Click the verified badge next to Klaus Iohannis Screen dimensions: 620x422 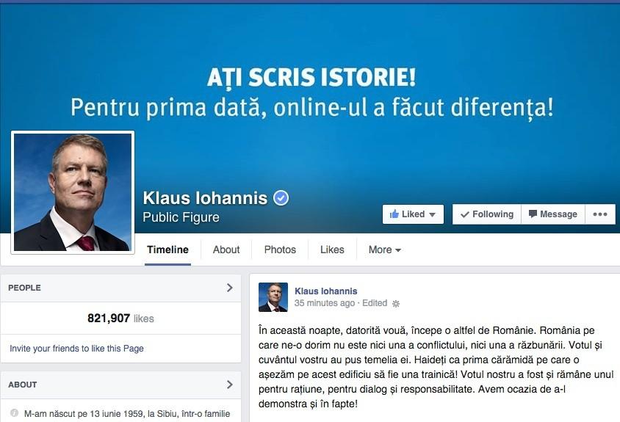coord(281,197)
